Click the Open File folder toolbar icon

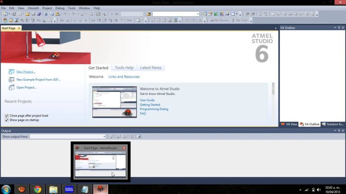pos(27,14)
